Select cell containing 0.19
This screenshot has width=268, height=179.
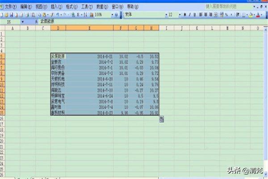[136, 102]
